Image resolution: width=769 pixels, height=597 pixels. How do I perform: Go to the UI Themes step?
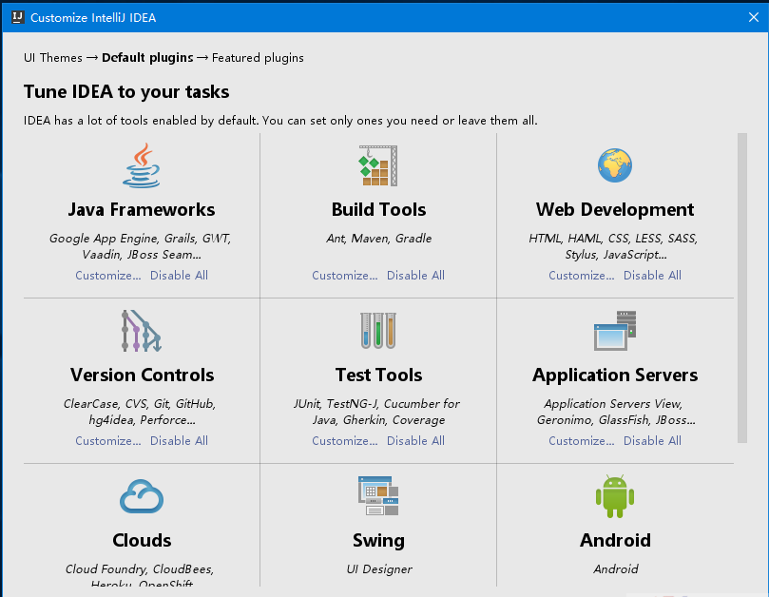[x=53, y=58]
